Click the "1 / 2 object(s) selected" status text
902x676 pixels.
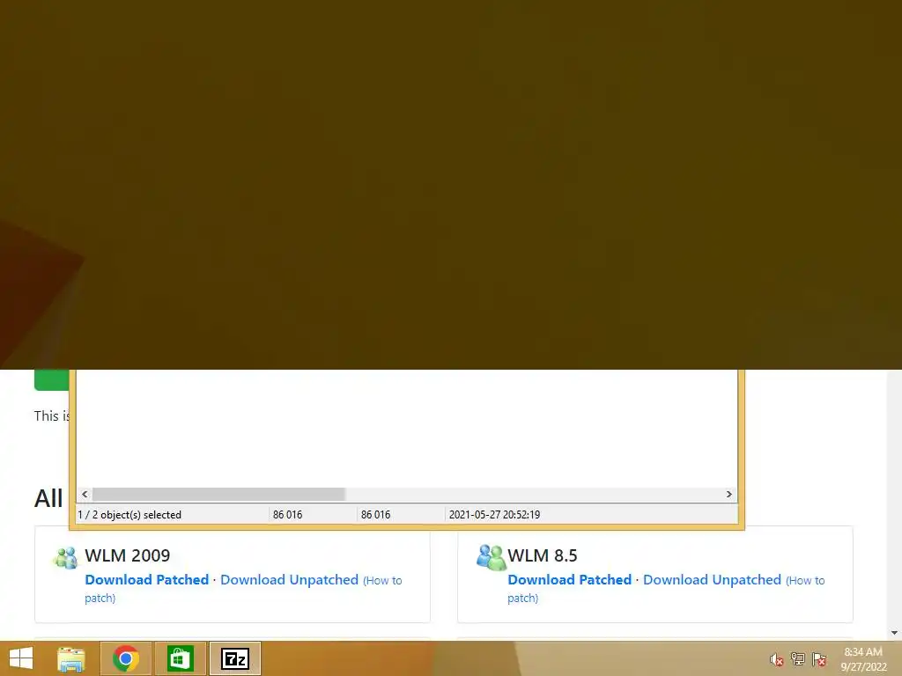[129, 514]
